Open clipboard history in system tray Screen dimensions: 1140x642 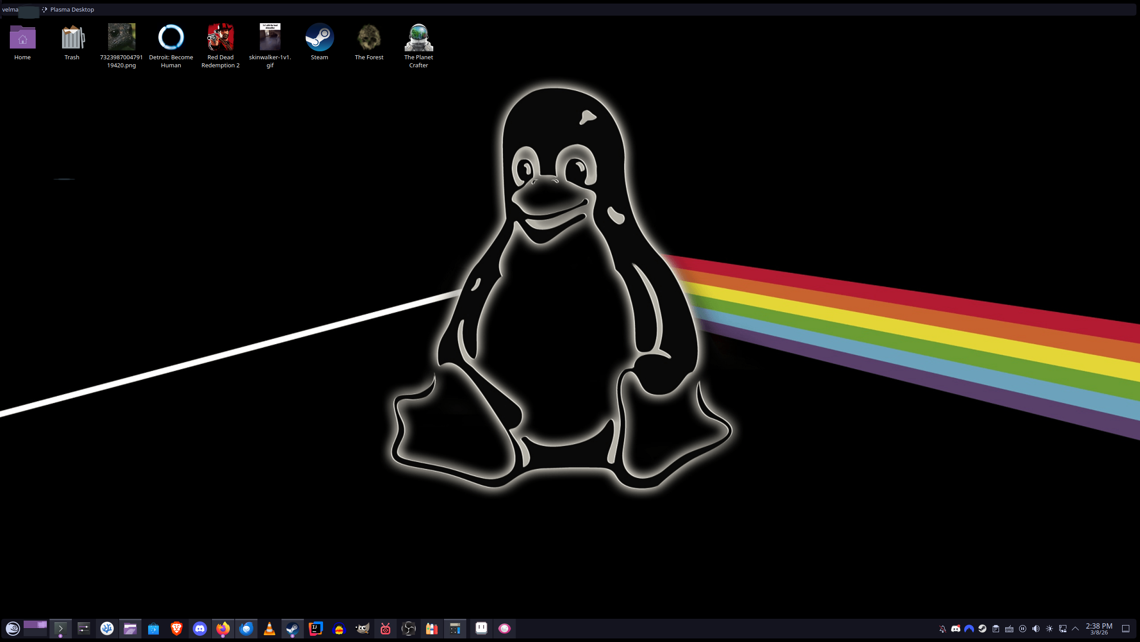pos(996,629)
